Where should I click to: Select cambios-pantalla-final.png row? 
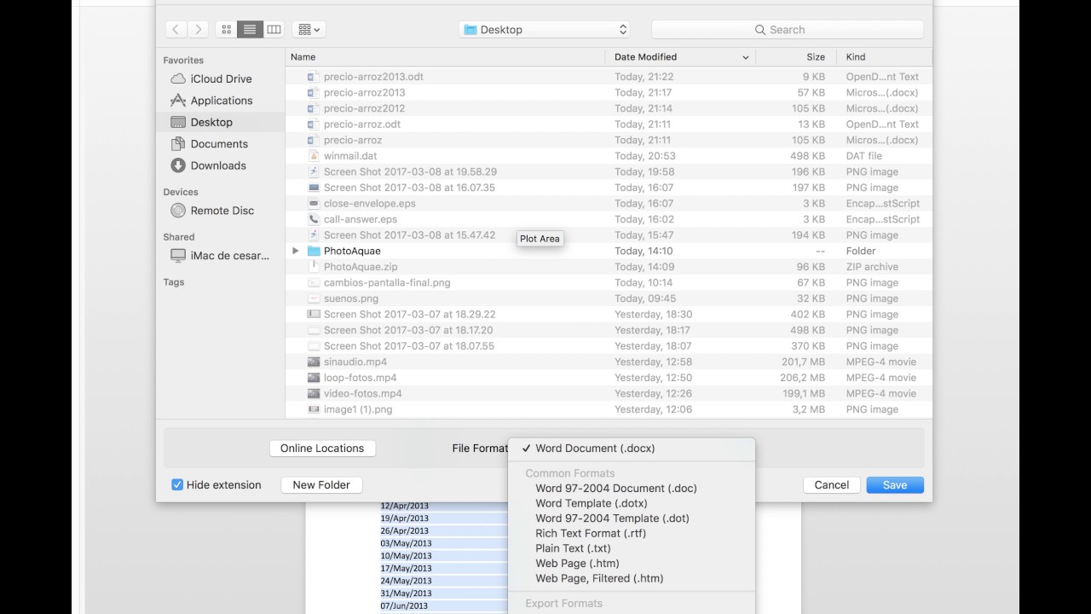(609, 282)
